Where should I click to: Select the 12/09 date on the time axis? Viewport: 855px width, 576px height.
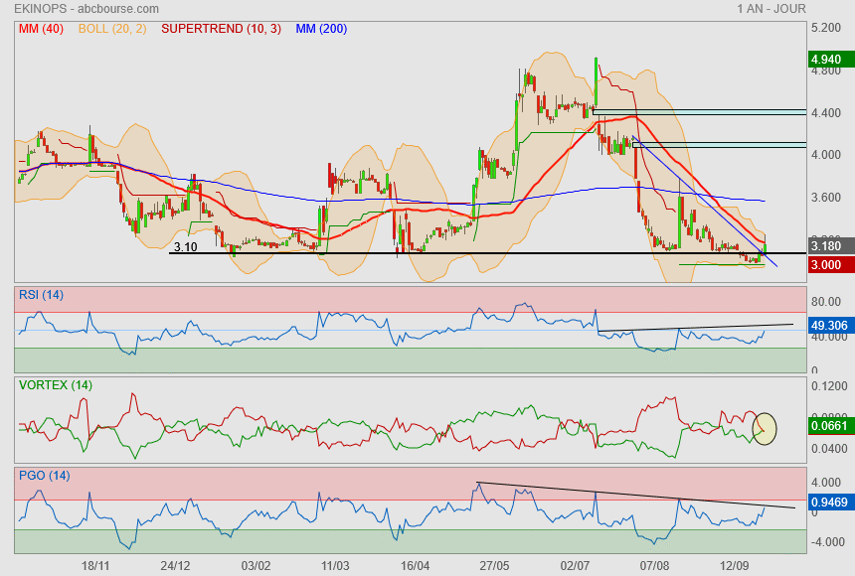point(734,565)
